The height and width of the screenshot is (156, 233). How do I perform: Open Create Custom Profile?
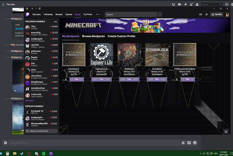[121, 36]
